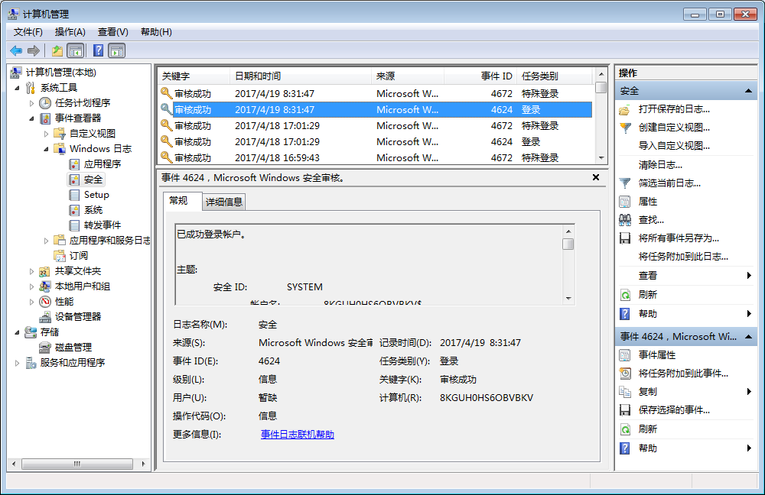Click the save all events disk icon

pyautogui.click(x=625, y=238)
